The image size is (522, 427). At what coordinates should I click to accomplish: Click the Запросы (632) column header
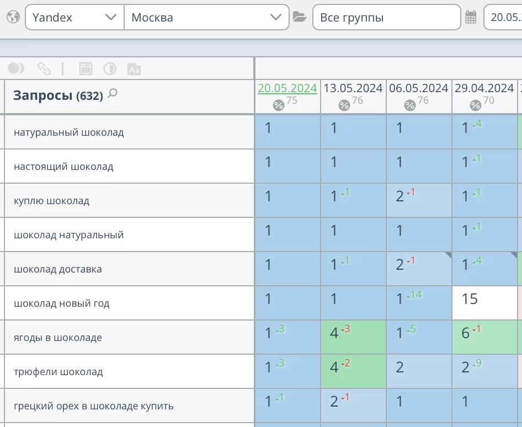pyautogui.click(x=58, y=95)
